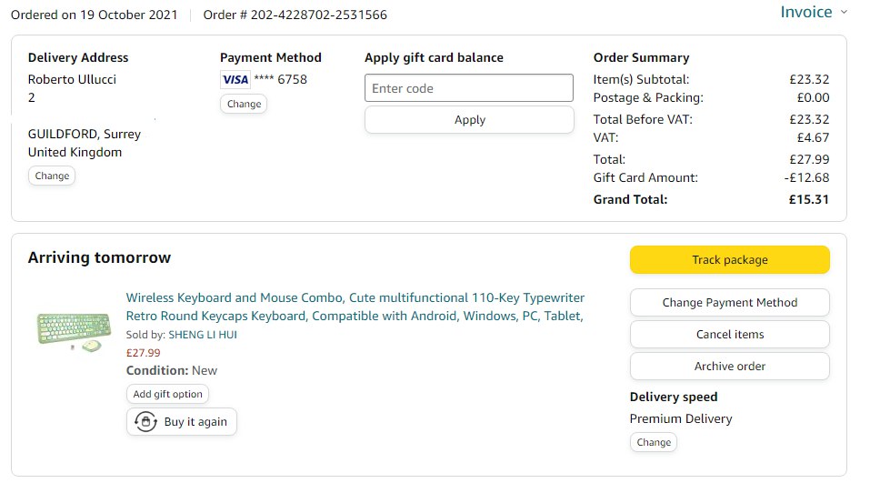Change the delivery address

52,176
